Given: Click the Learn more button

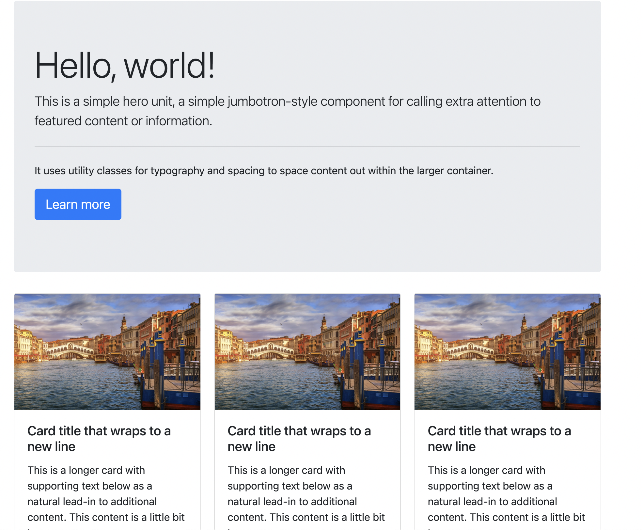Looking at the screenshot, I should coord(78,204).
